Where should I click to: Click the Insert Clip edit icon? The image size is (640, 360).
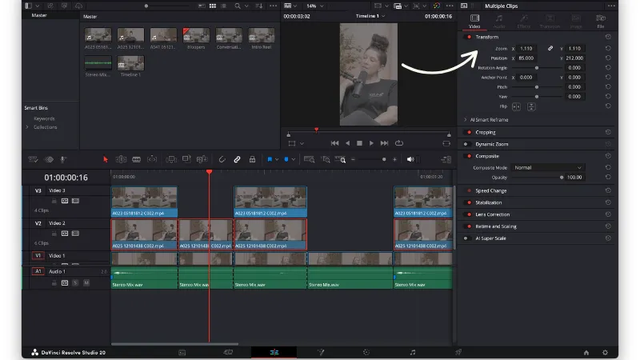171,159
